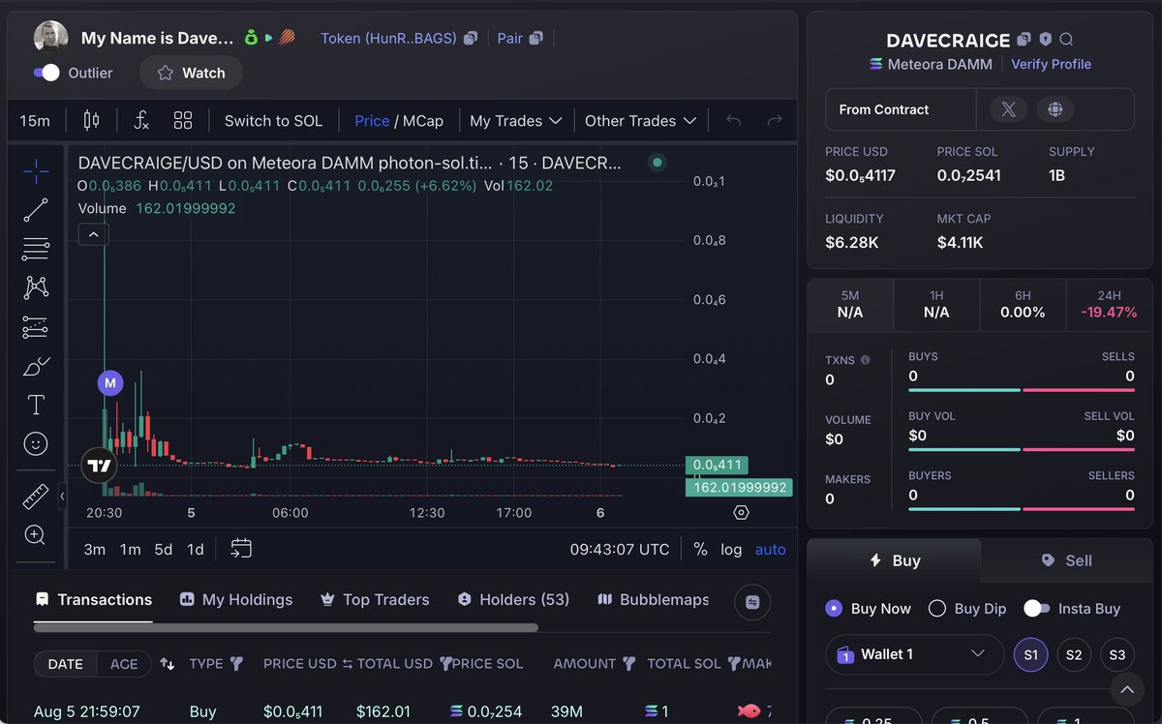1162x724 pixels.
Task: Switch to the Buy tab
Action: pos(894,560)
